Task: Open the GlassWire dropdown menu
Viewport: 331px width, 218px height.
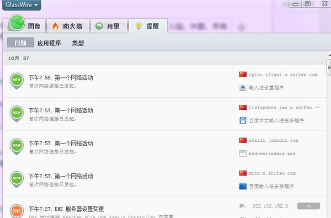Action: click(x=22, y=4)
